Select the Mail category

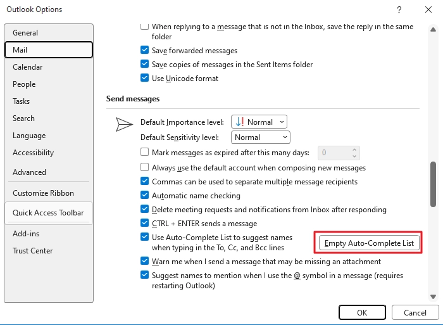(x=49, y=50)
